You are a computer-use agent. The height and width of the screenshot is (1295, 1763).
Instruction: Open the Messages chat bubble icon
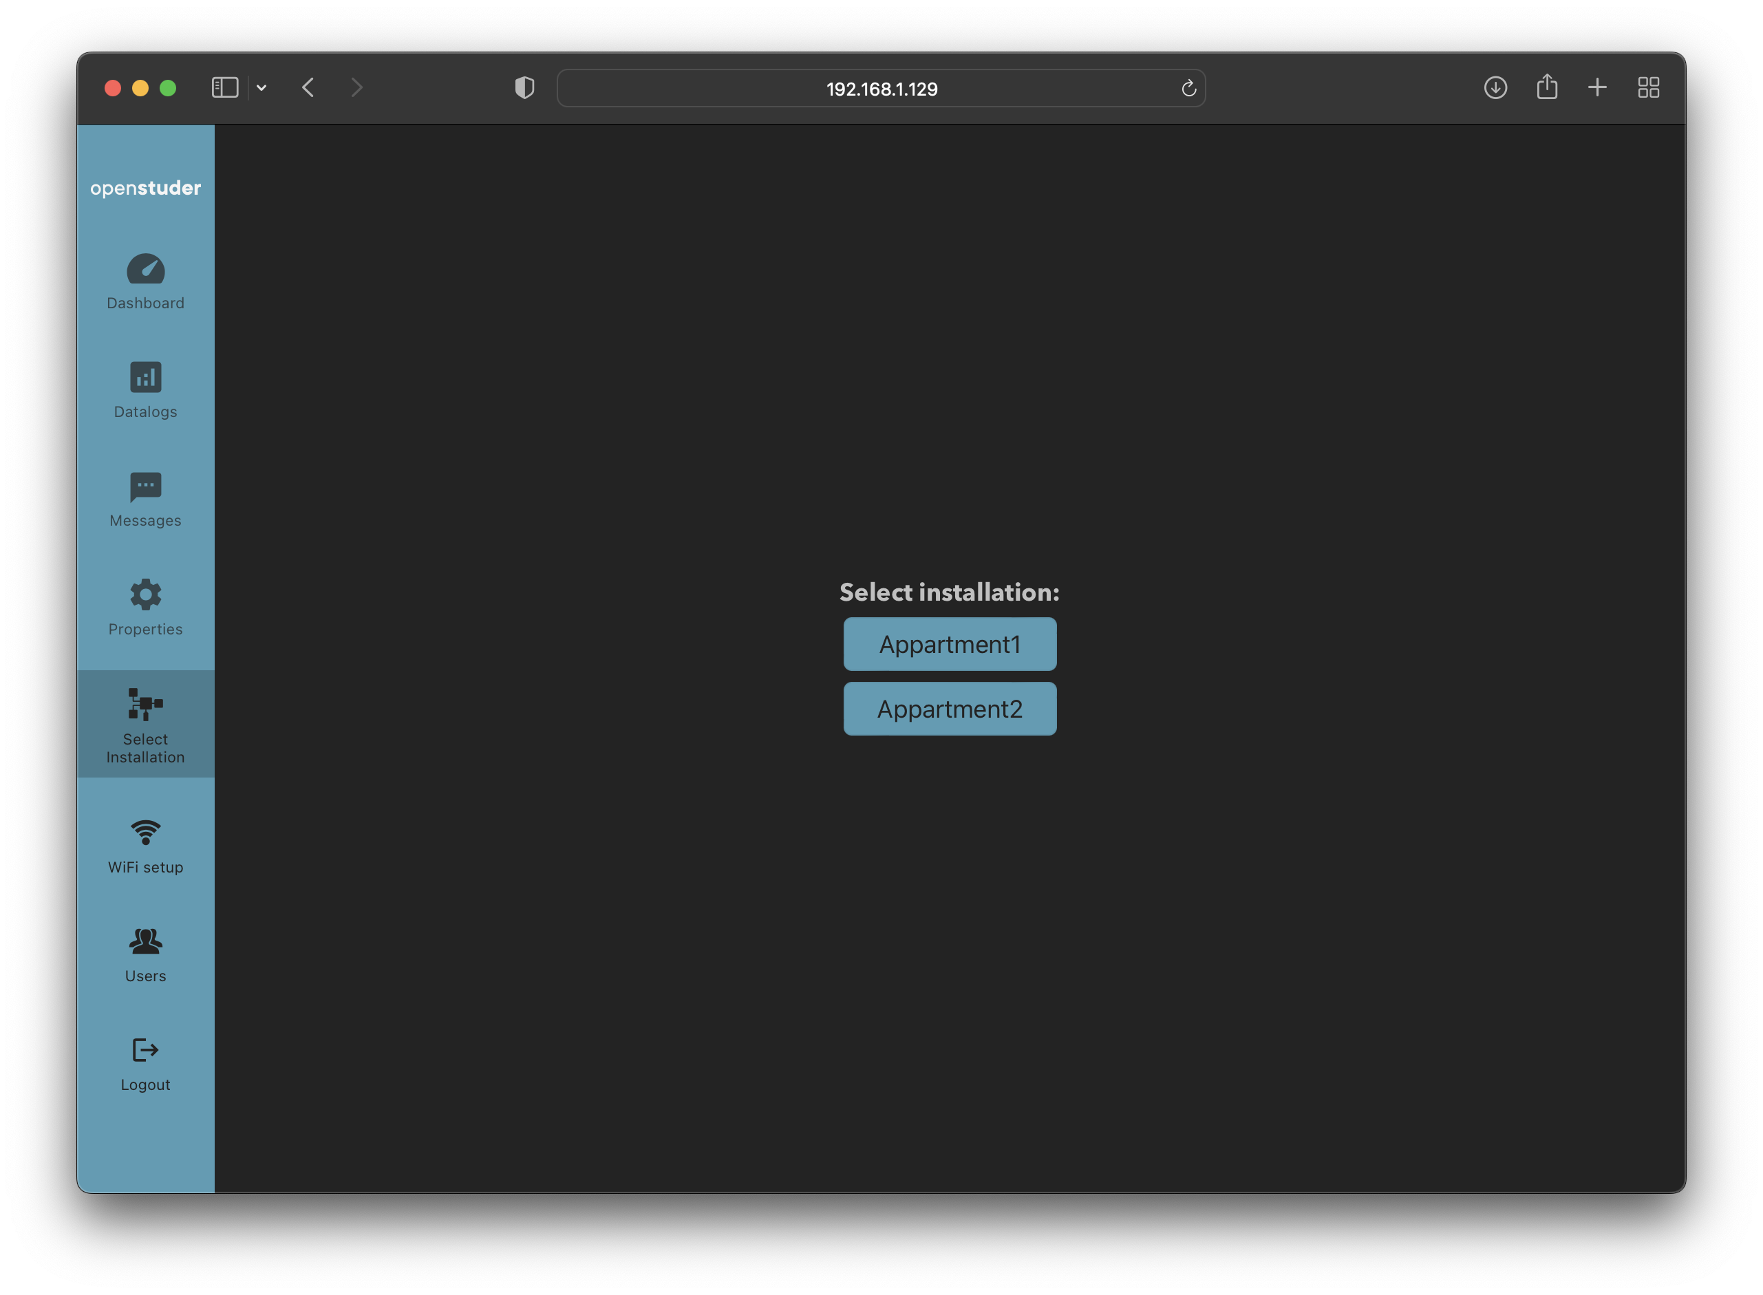[x=146, y=486]
